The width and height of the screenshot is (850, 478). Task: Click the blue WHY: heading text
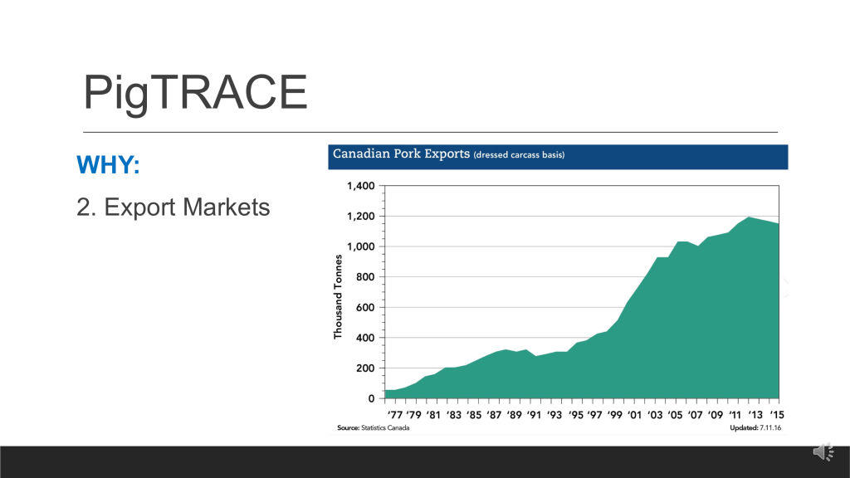[x=108, y=164]
